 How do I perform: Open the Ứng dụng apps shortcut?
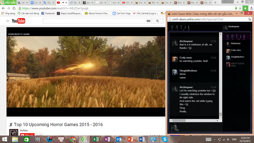(x=8, y=14)
